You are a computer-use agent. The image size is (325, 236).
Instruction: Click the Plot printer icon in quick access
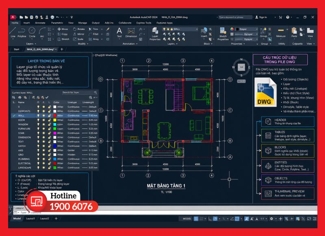(52, 17)
